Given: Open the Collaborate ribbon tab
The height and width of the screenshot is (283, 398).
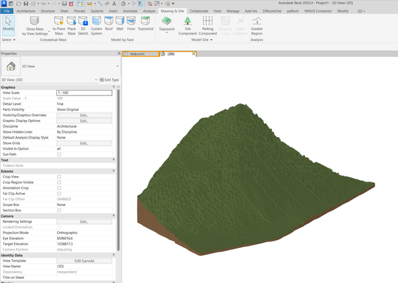Looking at the screenshot, I should 199,11.
